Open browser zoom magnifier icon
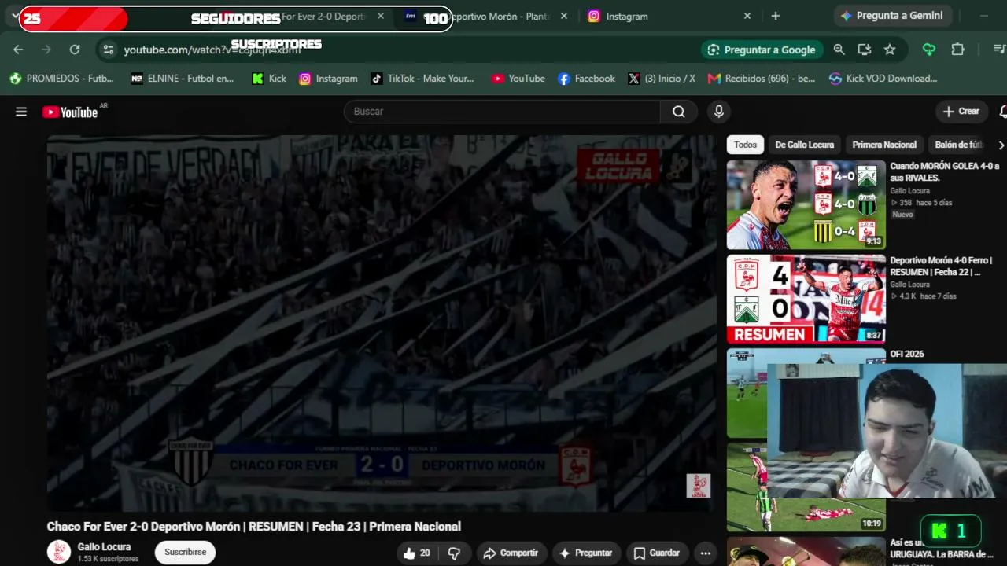The height and width of the screenshot is (566, 1007). [839, 50]
